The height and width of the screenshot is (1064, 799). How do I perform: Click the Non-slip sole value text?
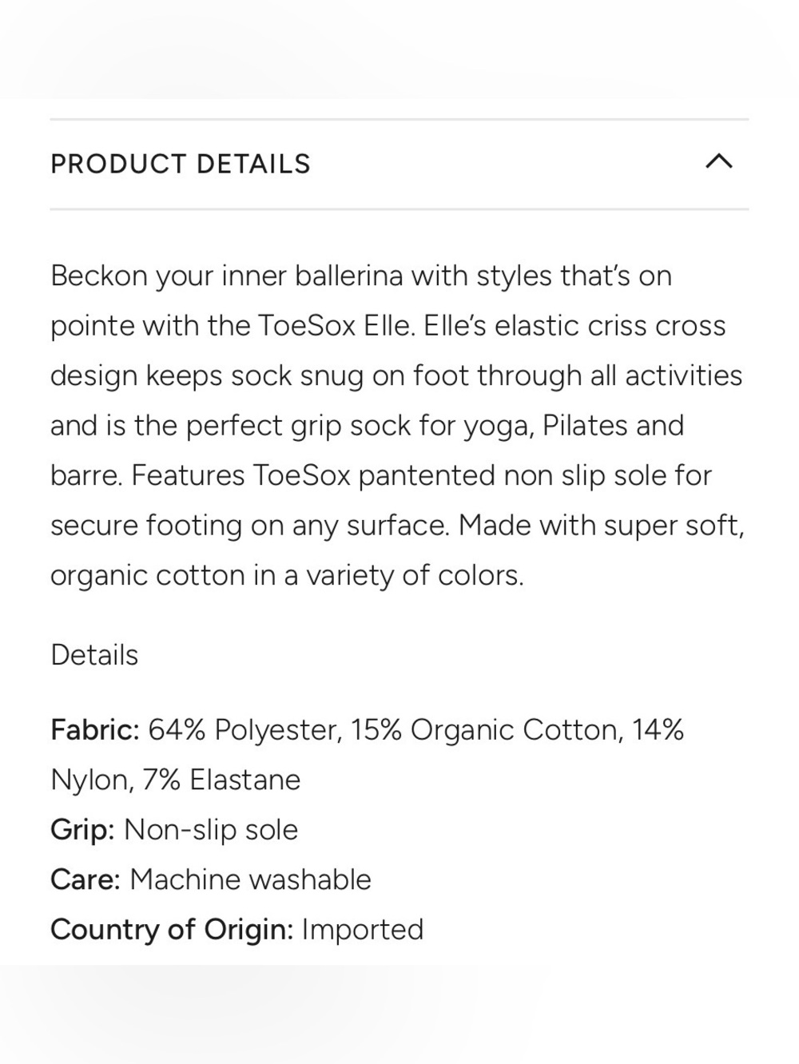tap(211, 830)
